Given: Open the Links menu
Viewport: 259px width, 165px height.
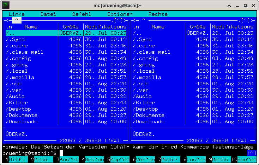Looking at the screenshot, I should tap(17, 14).
